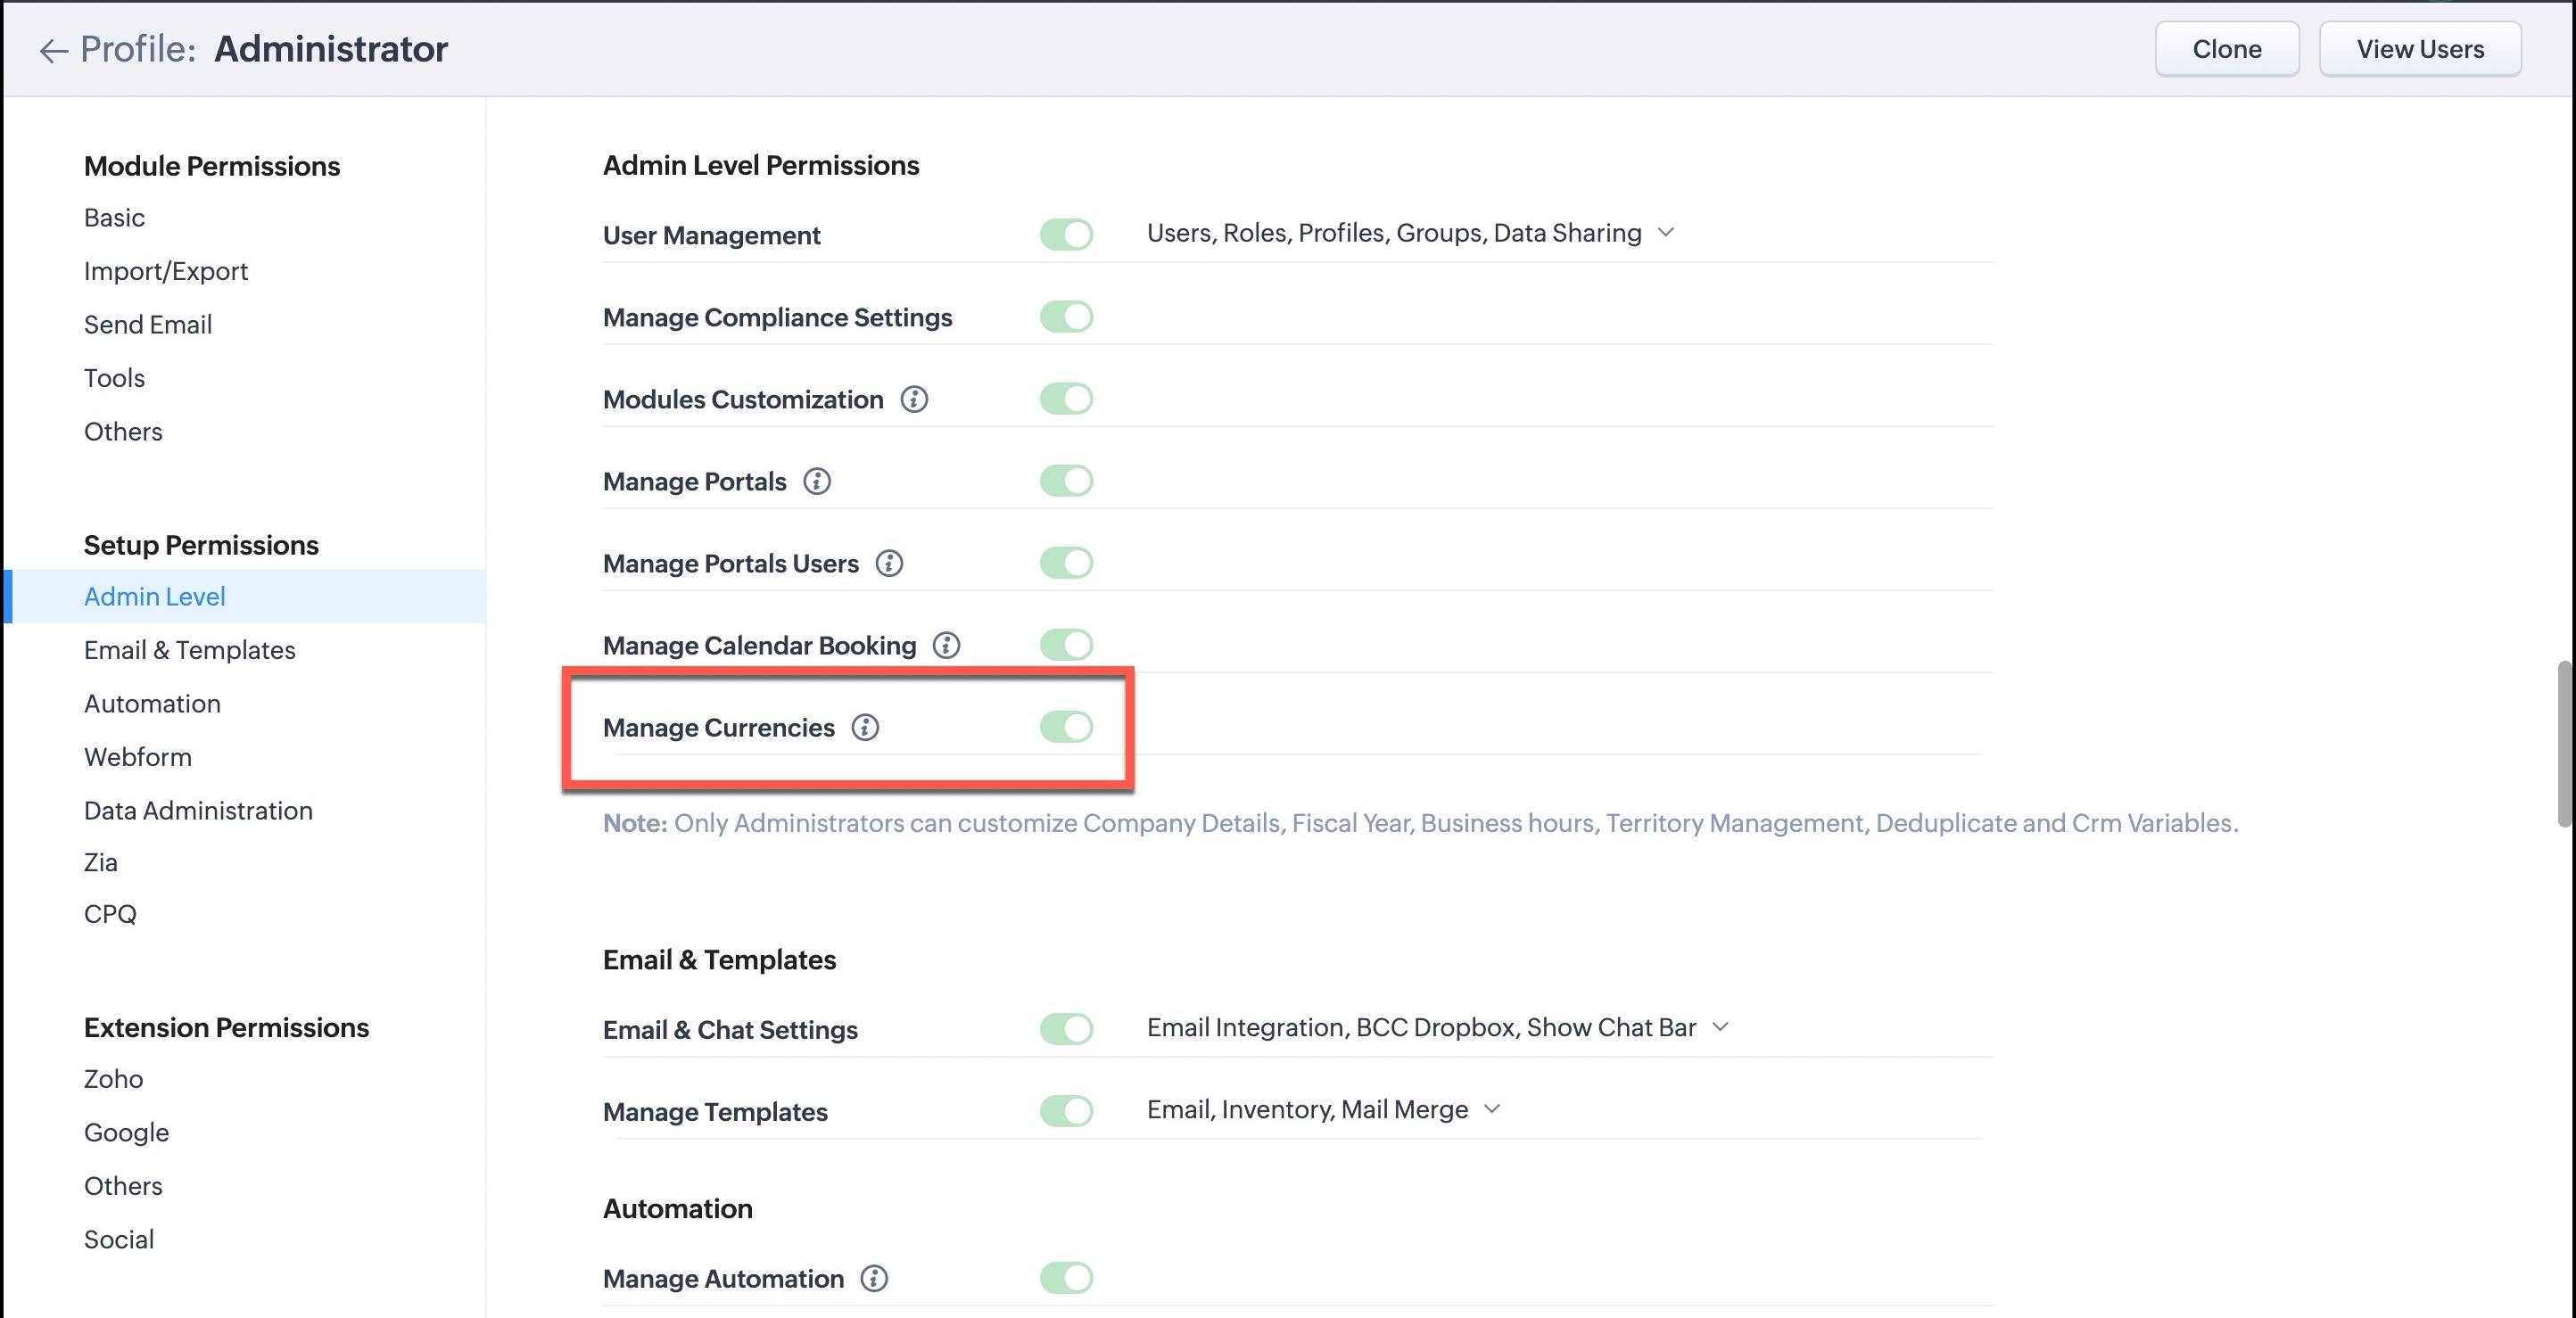This screenshot has width=2576, height=1318.
Task: Toggle Manage Templates permission switch
Action: [1066, 1111]
